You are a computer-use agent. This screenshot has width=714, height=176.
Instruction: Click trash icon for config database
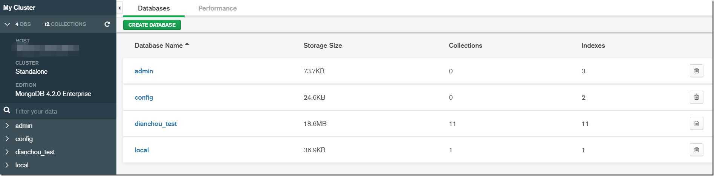696,97
